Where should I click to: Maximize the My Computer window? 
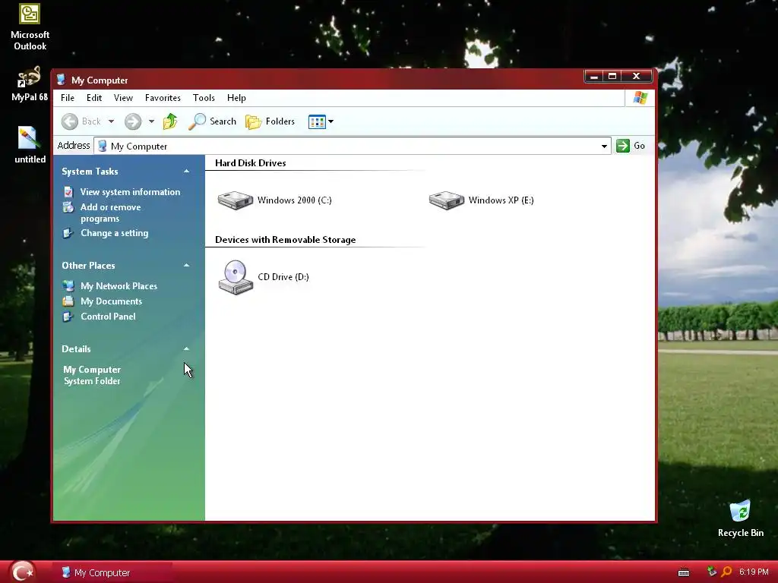click(x=612, y=76)
